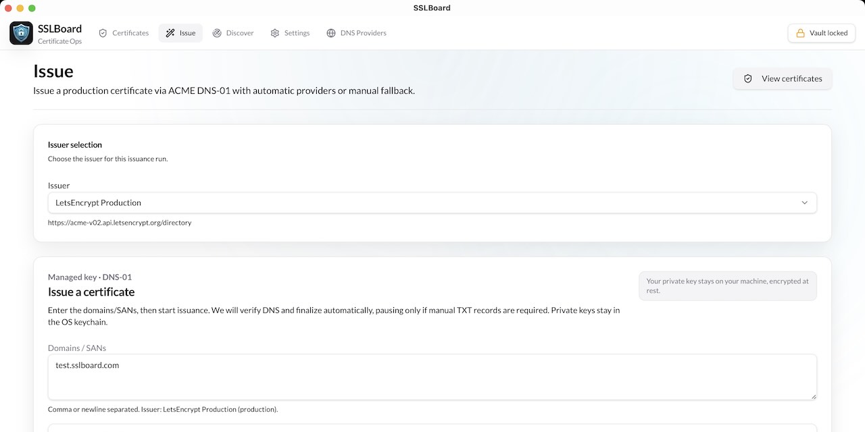Screen dimensions: 865x432
Task: Select the Issue tab label
Action: 187,33
